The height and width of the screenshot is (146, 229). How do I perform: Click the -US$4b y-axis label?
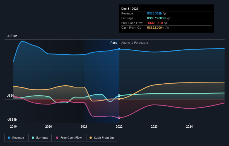click(x=12, y=120)
